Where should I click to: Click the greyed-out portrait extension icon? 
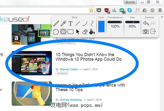(137, 10)
